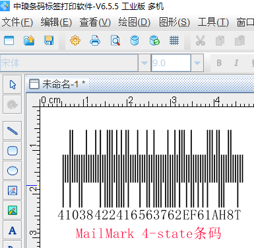Click the greyed rotate tool icon
This screenshot has height=248, width=254.
[13, 104]
